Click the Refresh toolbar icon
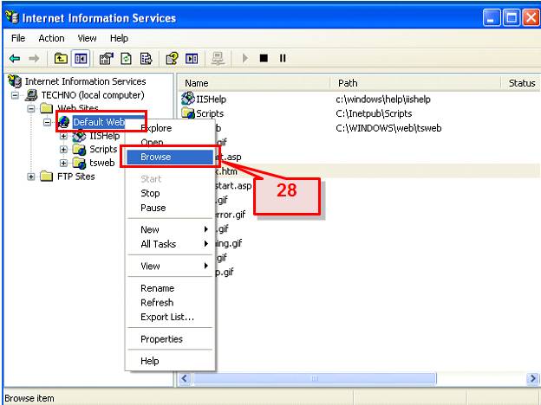The height and width of the screenshot is (405, 541). click(x=126, y=58)
